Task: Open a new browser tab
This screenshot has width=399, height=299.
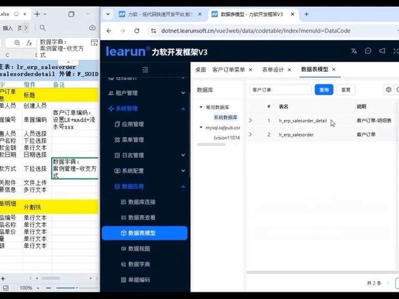Action: click(307, 14)
